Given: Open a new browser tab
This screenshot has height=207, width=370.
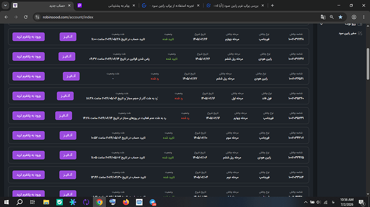Looking at the screenshot, I should (272, 5).
